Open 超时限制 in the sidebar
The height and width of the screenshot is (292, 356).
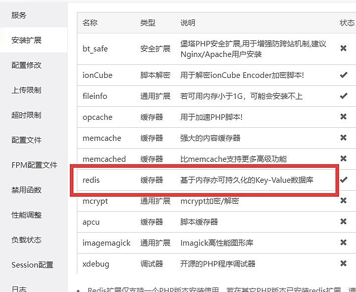point(26,115)
